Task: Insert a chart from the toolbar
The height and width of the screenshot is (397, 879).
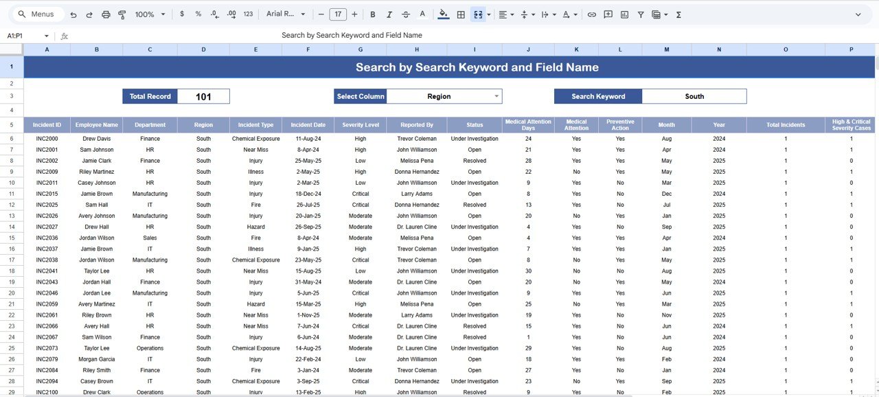Action: [624, 14]
